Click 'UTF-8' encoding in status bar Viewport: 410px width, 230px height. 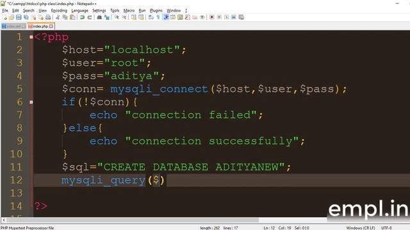click(386, 228)
